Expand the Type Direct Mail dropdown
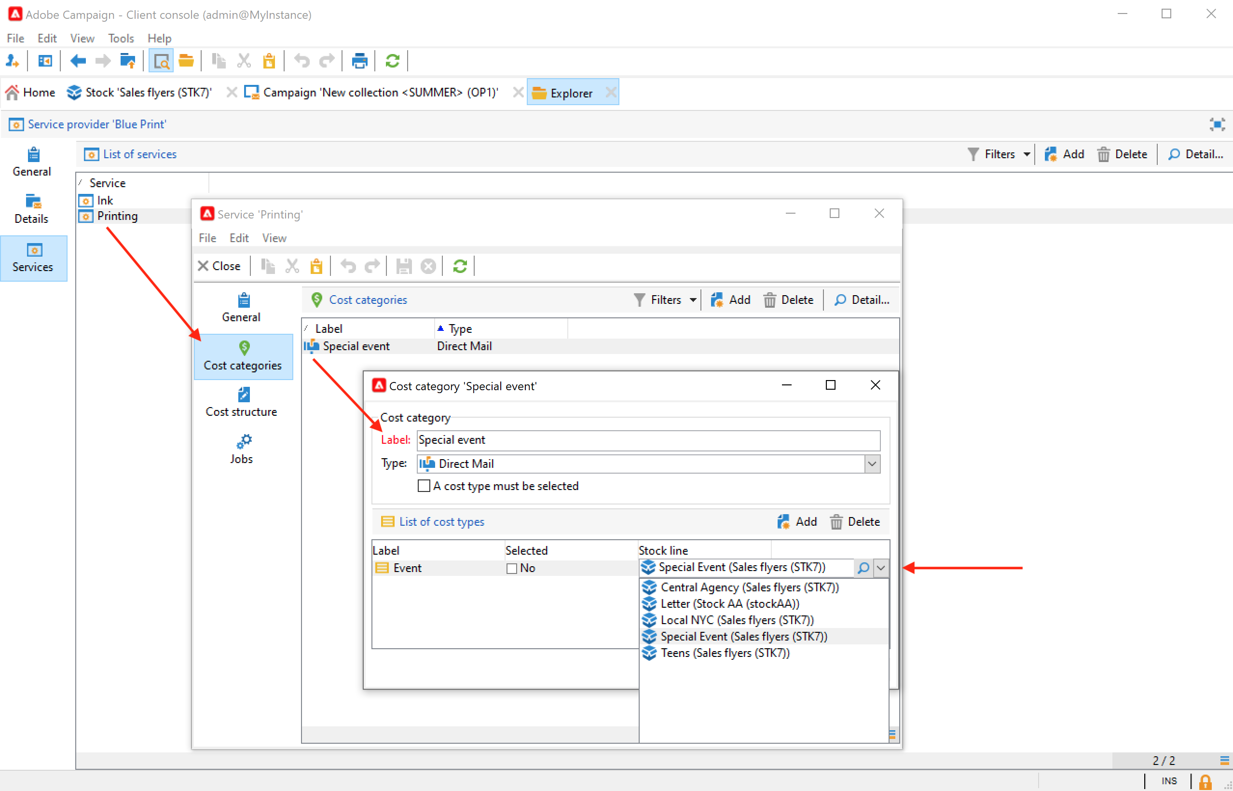This screenshot has width=1233, height=791. click(872, 464)
